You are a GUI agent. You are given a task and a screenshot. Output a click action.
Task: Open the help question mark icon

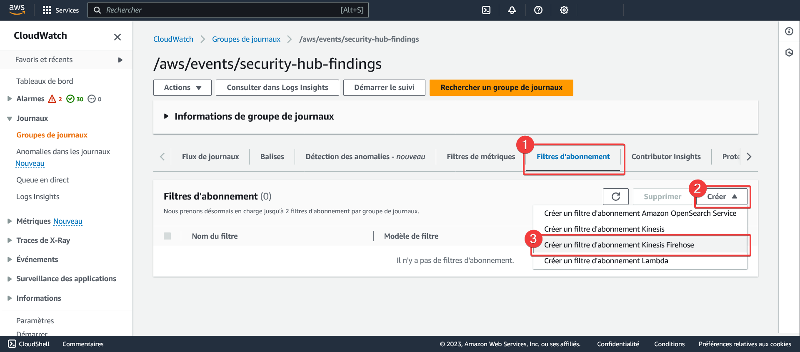[x=538, y=10]
